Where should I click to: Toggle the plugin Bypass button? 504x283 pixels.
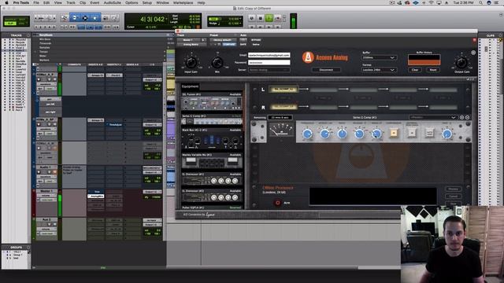click(x=256, y=40)
